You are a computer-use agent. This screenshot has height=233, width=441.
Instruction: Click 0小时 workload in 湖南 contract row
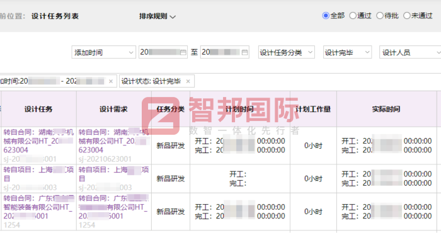(313, 145)
